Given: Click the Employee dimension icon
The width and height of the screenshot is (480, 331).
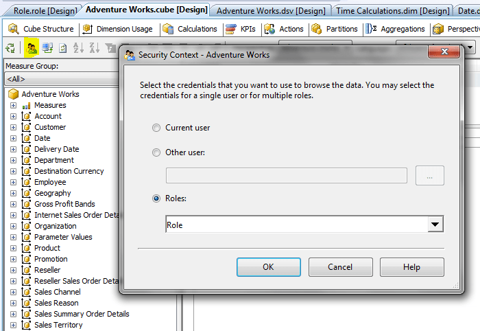Looking at the screenshot, I should (x=26, y=183).
